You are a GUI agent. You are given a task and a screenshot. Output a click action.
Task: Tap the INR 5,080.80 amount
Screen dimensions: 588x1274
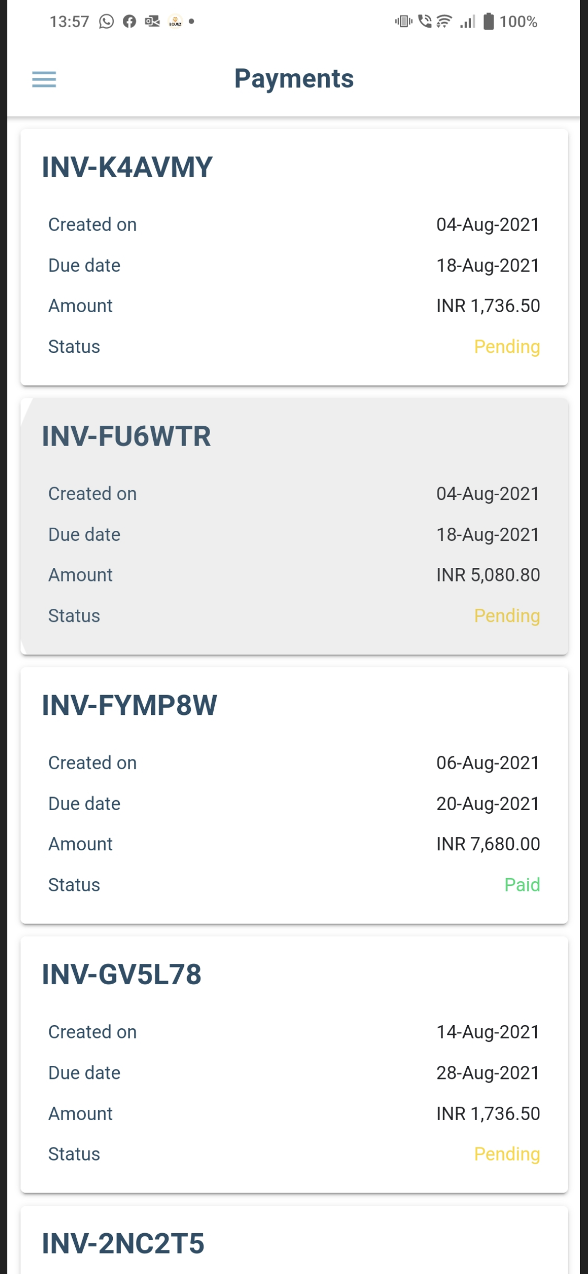[x=488, y=575]
